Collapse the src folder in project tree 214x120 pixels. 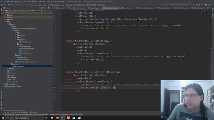tap(6, 22)
